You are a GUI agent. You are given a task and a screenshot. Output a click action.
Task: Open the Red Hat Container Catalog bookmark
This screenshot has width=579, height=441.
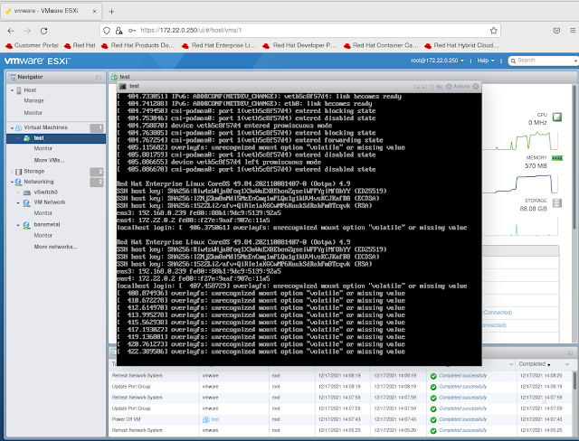(381, 45)
